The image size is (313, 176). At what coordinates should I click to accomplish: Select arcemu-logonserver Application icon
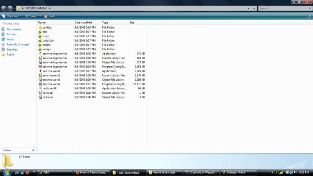[40, 54]
